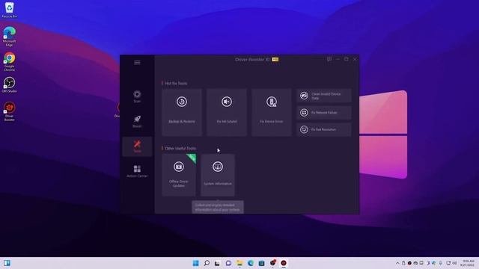The width and height of the screenshot is (479, 269).
Task: Select the Google Chrome desktop shortcut
Action: pos(9,62)
